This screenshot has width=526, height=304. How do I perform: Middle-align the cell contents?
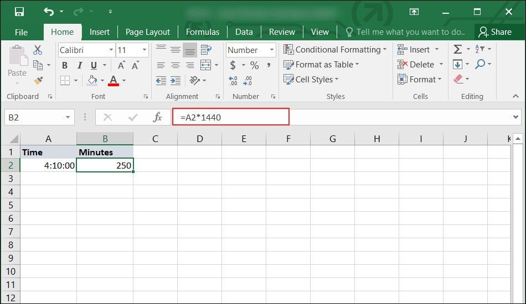pos(176,50)
